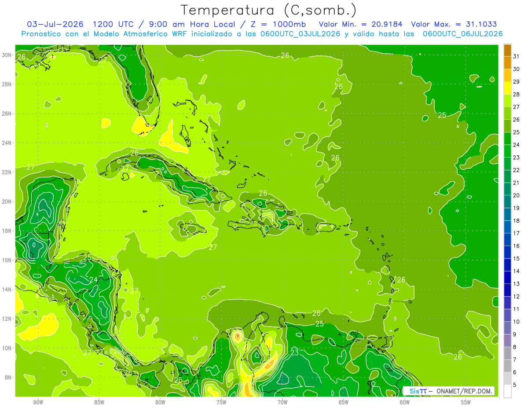Image resolution: width=528 pixels, height=408 pixels.
Task: Click the '18N' latitude axis label
Action: point(7,231)
